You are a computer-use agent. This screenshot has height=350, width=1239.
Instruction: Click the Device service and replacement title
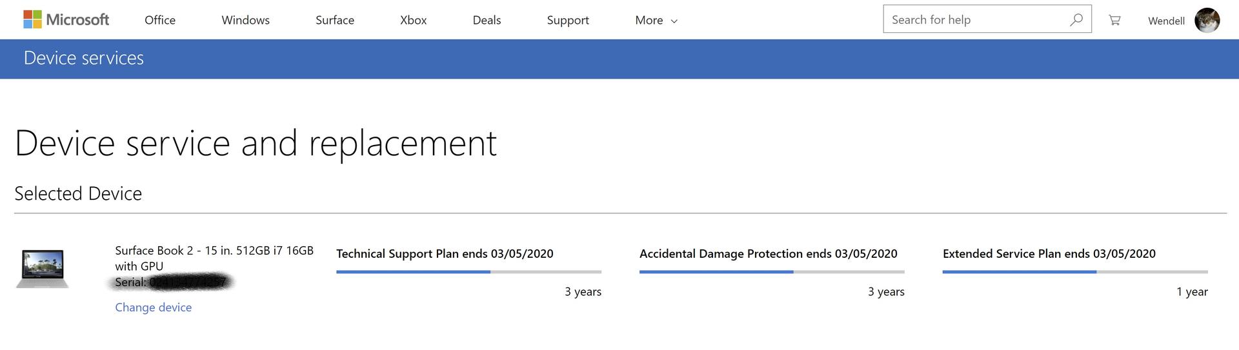[x=256, y=143]
